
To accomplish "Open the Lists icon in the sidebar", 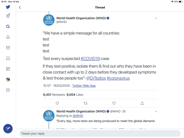I will [8, 69].
